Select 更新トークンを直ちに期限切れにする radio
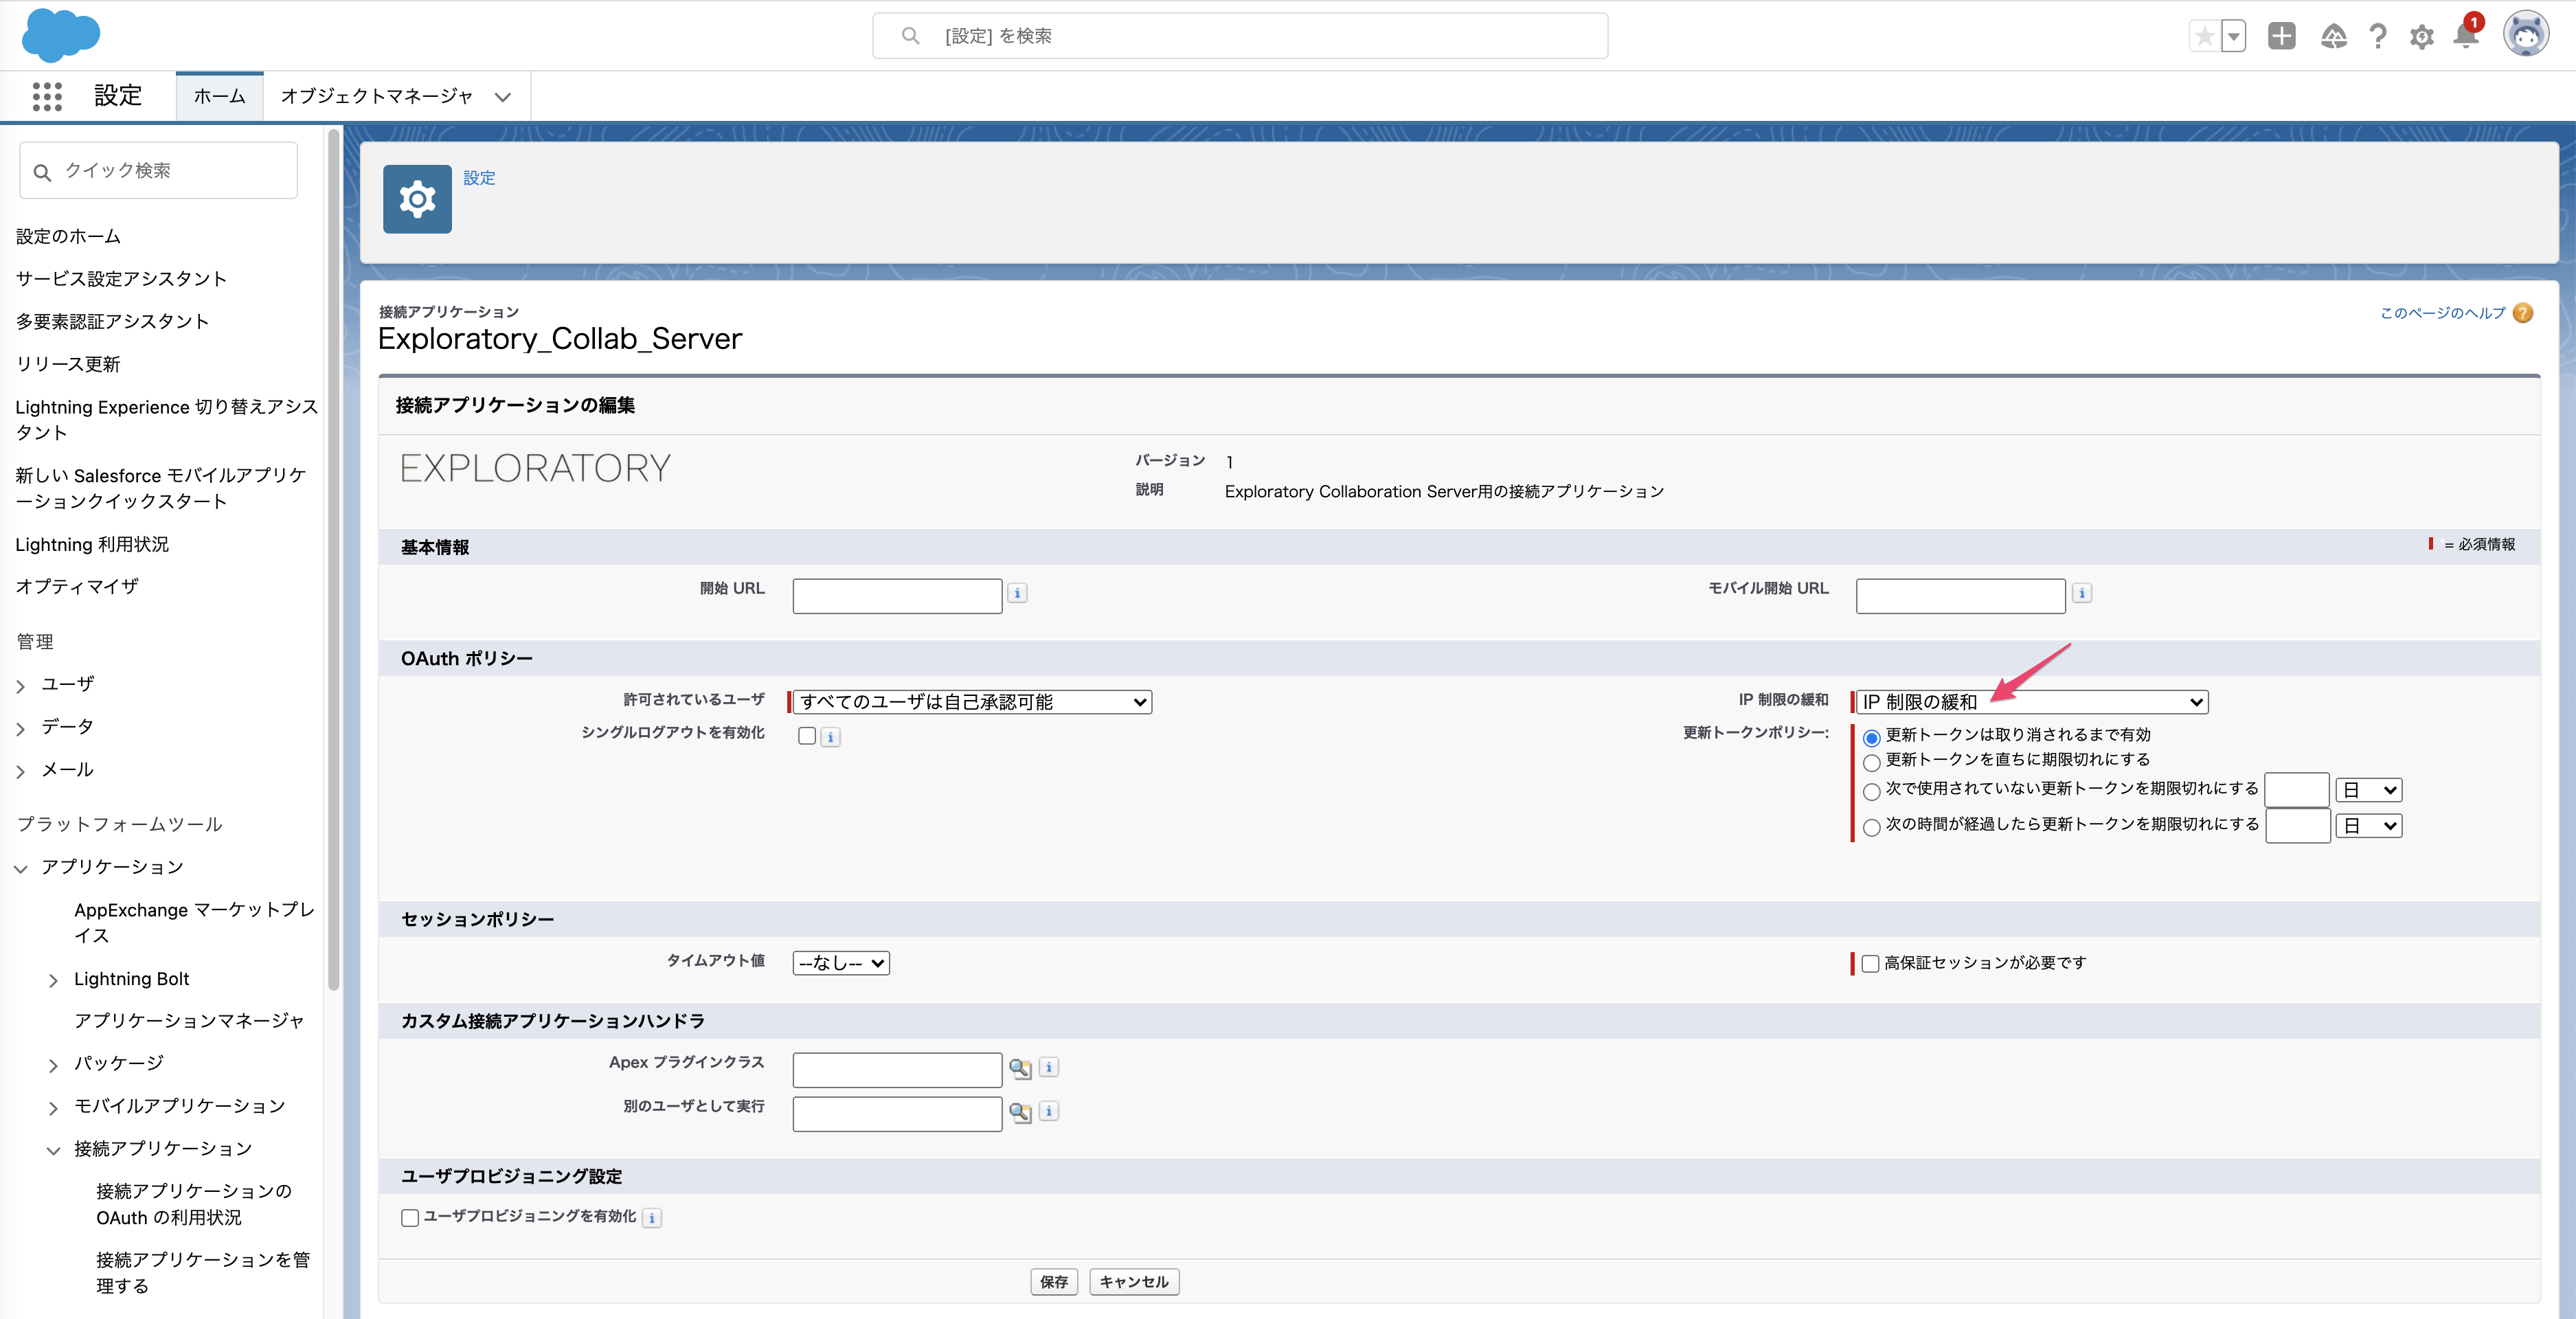2576x1319 pixels. pyautogui.click(x=1872, y=762)
